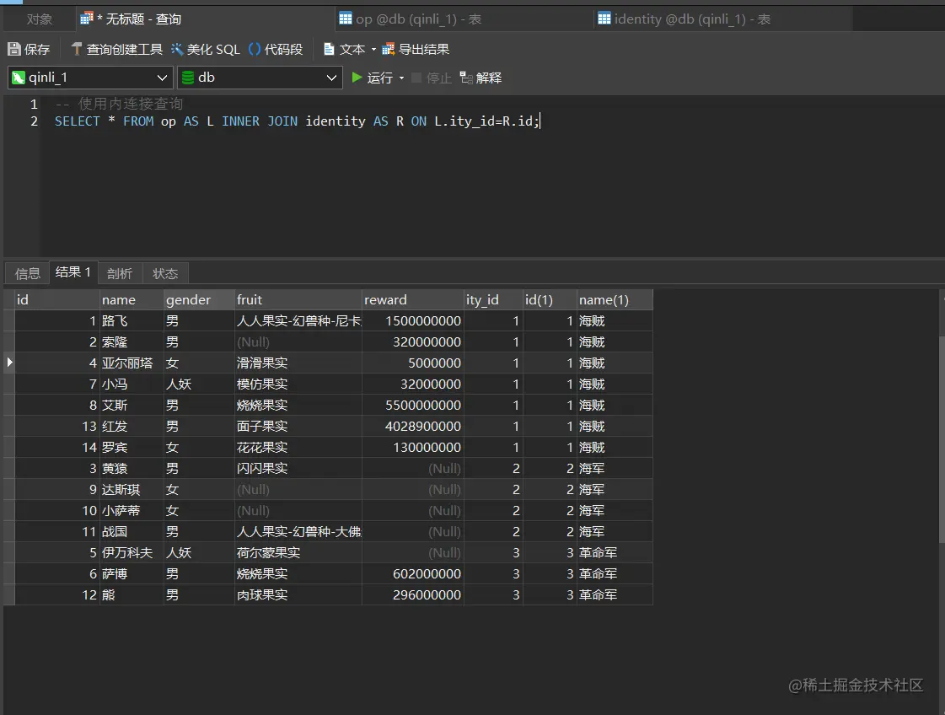Click the green Run (运行) button
The image size is (945, 715).
pyautogui.click(x=372, y=78)
